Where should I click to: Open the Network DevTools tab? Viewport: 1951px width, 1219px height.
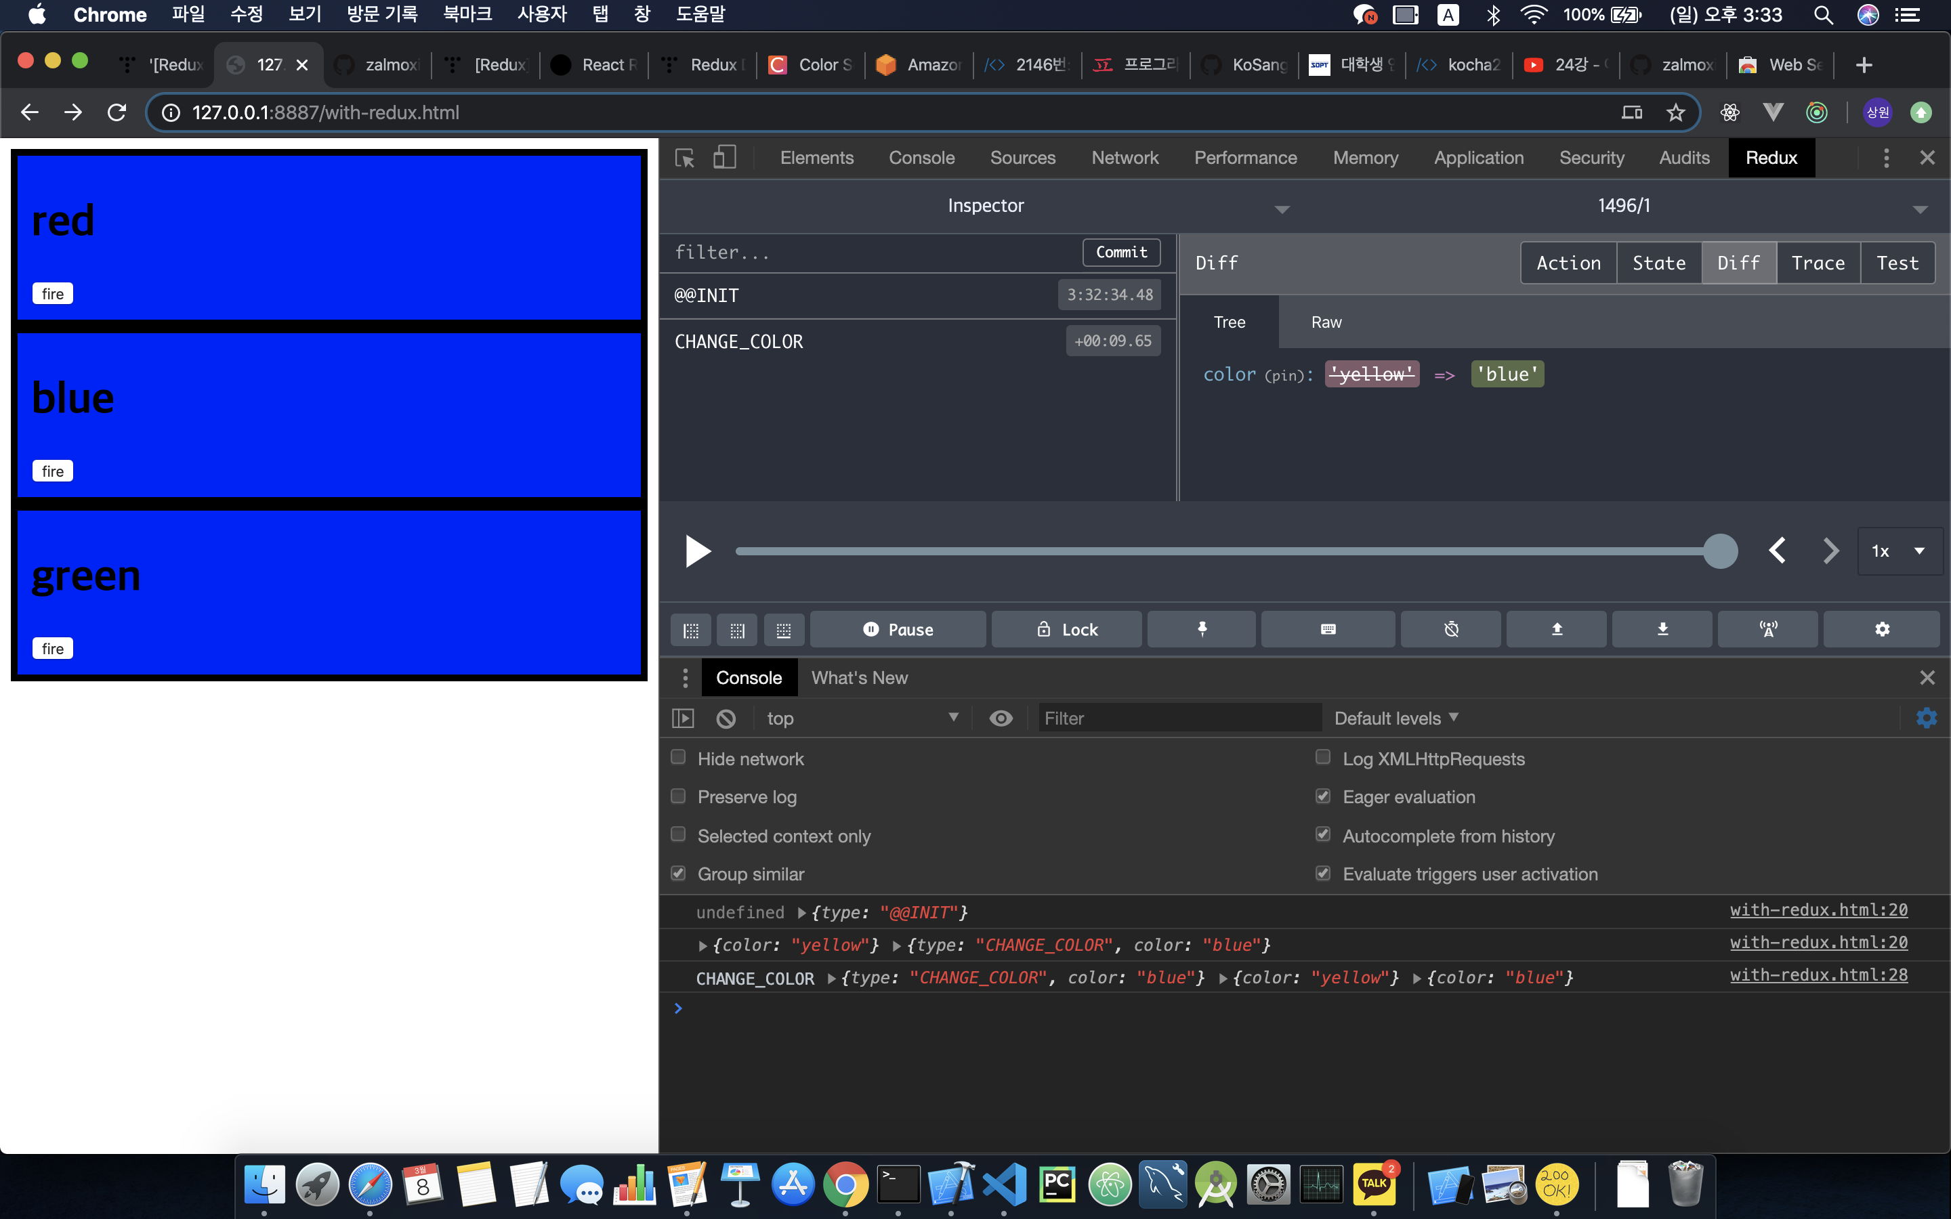[1125, 158]
